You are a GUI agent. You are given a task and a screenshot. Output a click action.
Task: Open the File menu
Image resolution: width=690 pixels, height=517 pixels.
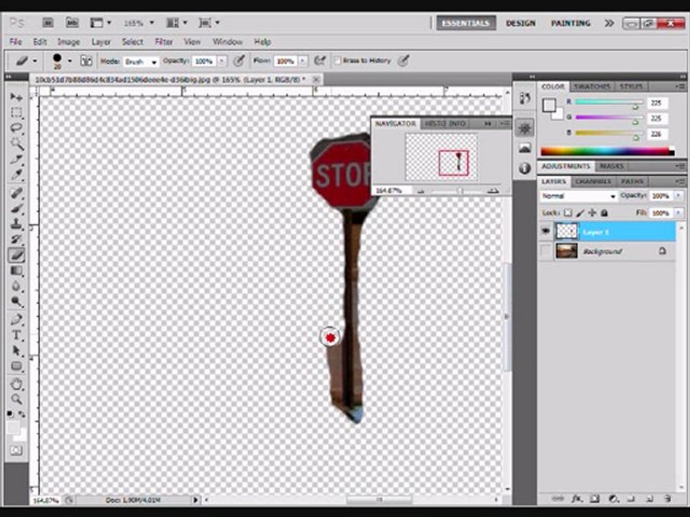pyautogui.click(x=16, y=42)
